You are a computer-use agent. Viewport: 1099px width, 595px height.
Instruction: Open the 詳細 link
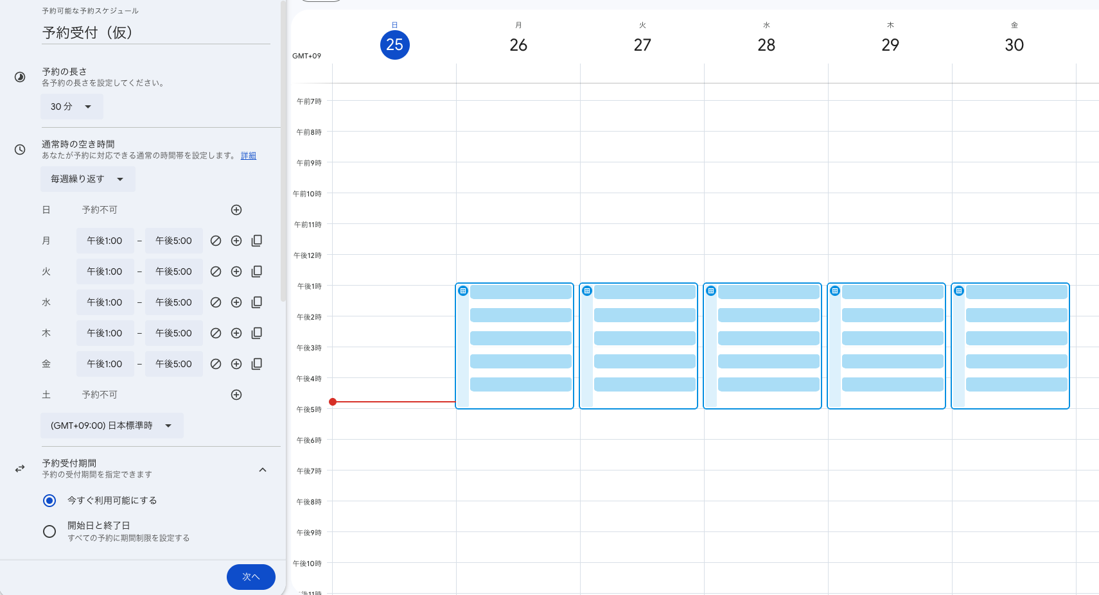pos(248,156)
